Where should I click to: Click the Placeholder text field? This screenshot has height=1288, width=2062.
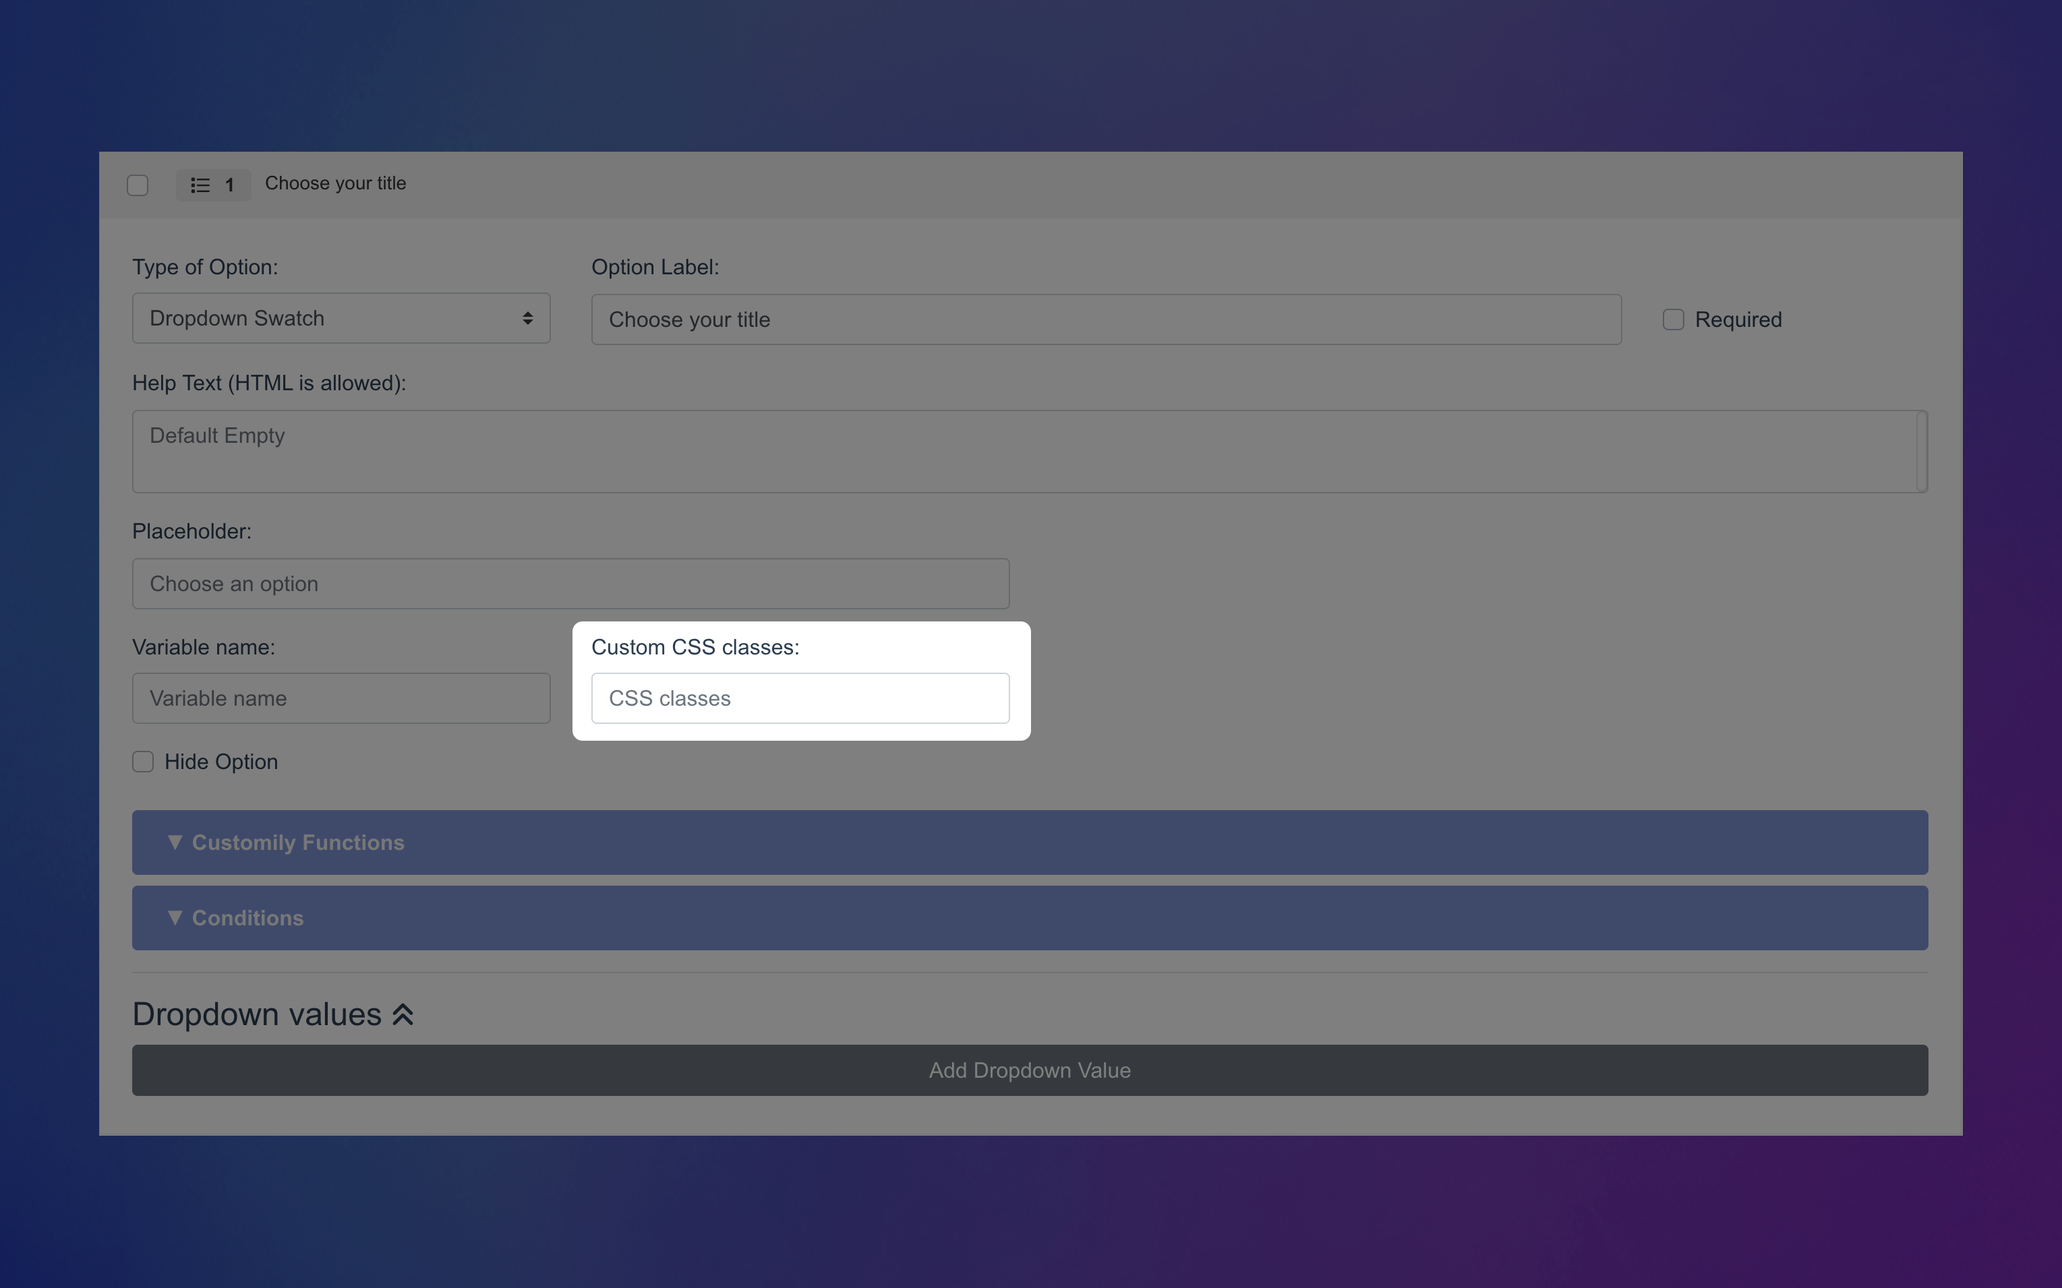pyautogui.click(x=570, y=584)
